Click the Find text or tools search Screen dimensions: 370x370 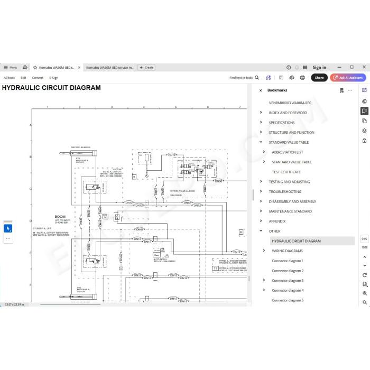coord(244,78)
